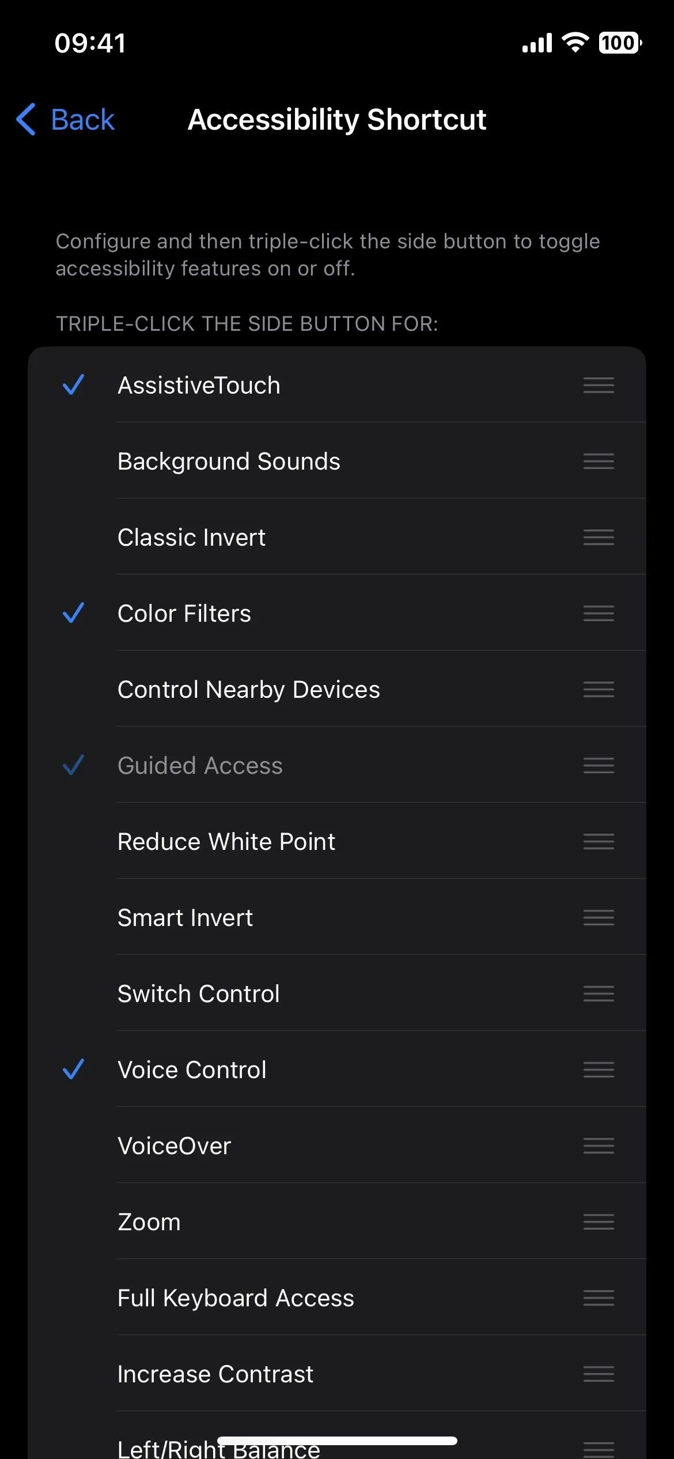The height and width of the screenshot is (1459, 674).
Task: Tap the battery indicator in status bar
Action: [620, 43]
